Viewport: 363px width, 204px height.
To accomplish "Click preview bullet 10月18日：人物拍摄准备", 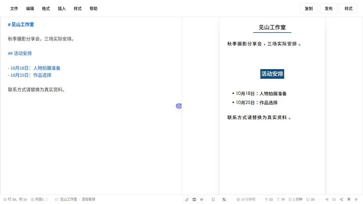I will click(x=261, y=93).
